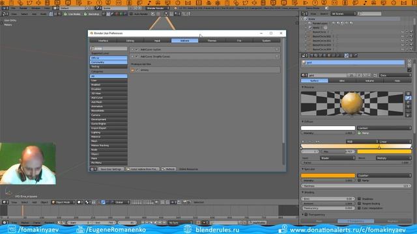This screenshot has height=234, width=417.
Task: Adjust the specular Hardness slider
Action: [356, 186]
